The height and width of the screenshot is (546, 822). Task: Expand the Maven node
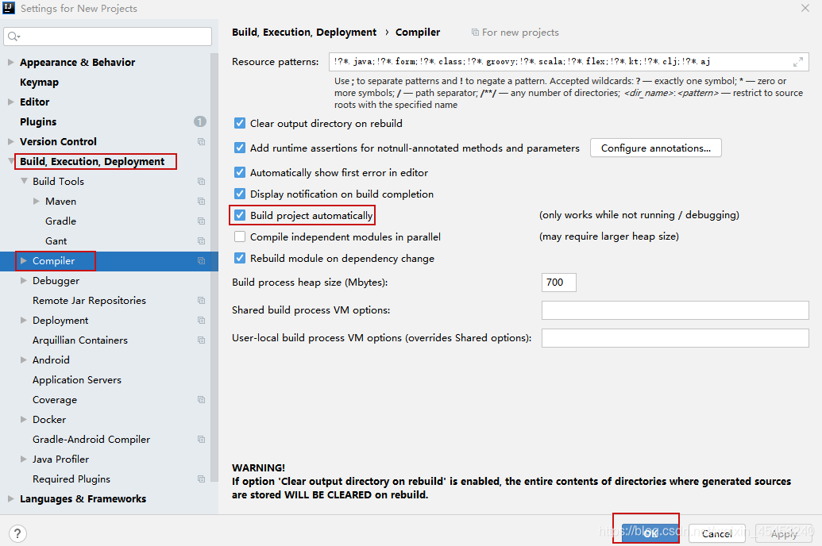point(37,202)
